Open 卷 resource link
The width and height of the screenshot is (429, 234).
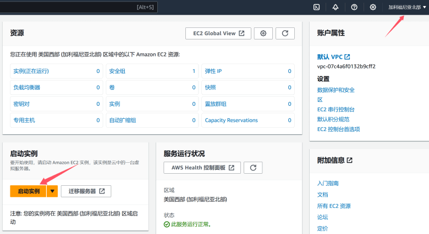coord(112,88)
